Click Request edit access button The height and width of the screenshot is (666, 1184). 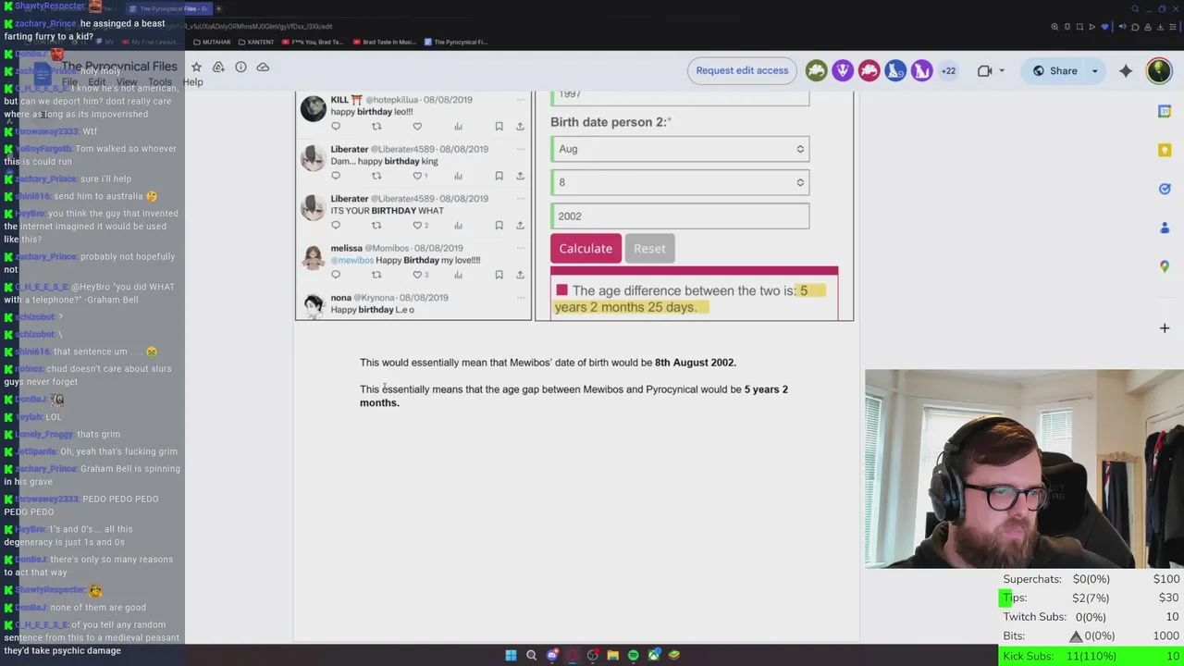coord(742,70)
